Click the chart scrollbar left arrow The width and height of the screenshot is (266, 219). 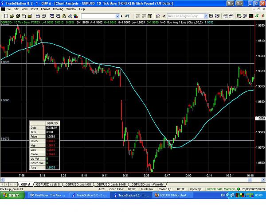pos(2,180)
